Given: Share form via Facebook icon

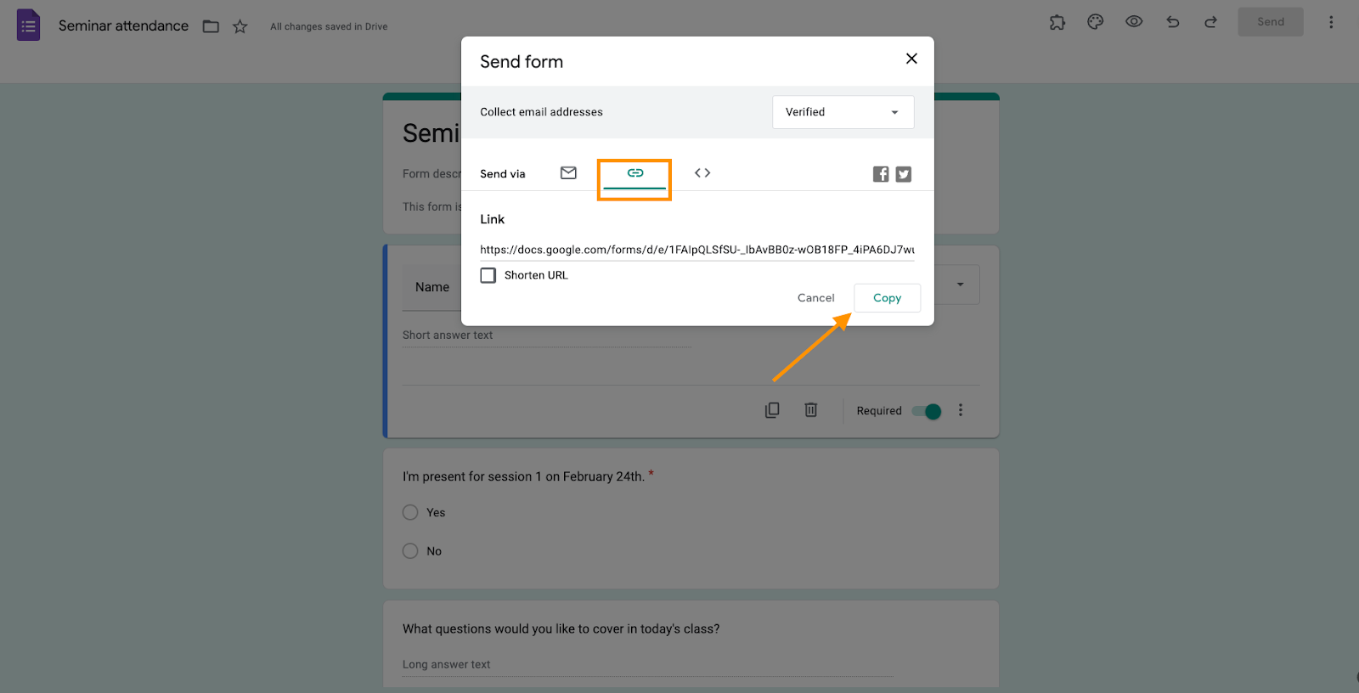Looking at the screenshot, I should click(881, 174).
